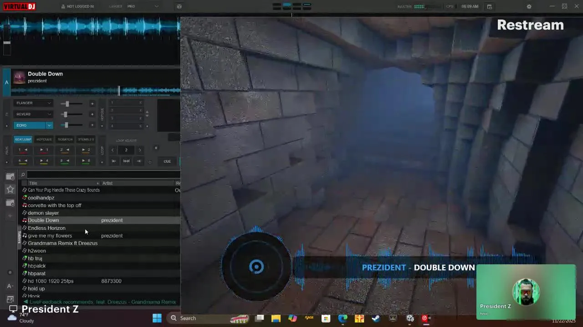Delete hotcue 1 with its X
Screen dimensions: 583x327
click(140, 103)
